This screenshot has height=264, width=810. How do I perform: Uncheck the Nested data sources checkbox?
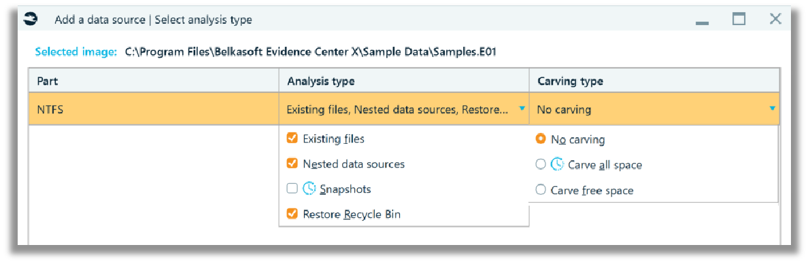tap(292, 164)
